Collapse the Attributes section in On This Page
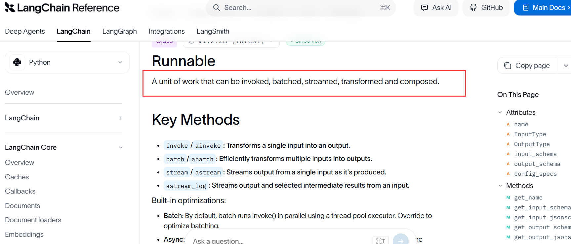571x244 pixels. point(500,112)
